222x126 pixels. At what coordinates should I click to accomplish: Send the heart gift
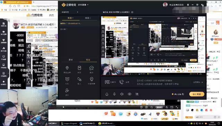coord(106,114)
